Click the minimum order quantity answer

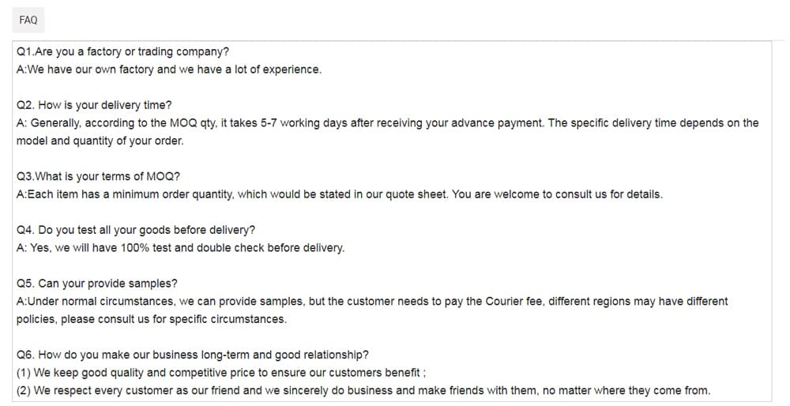click(x=340, y=194)
